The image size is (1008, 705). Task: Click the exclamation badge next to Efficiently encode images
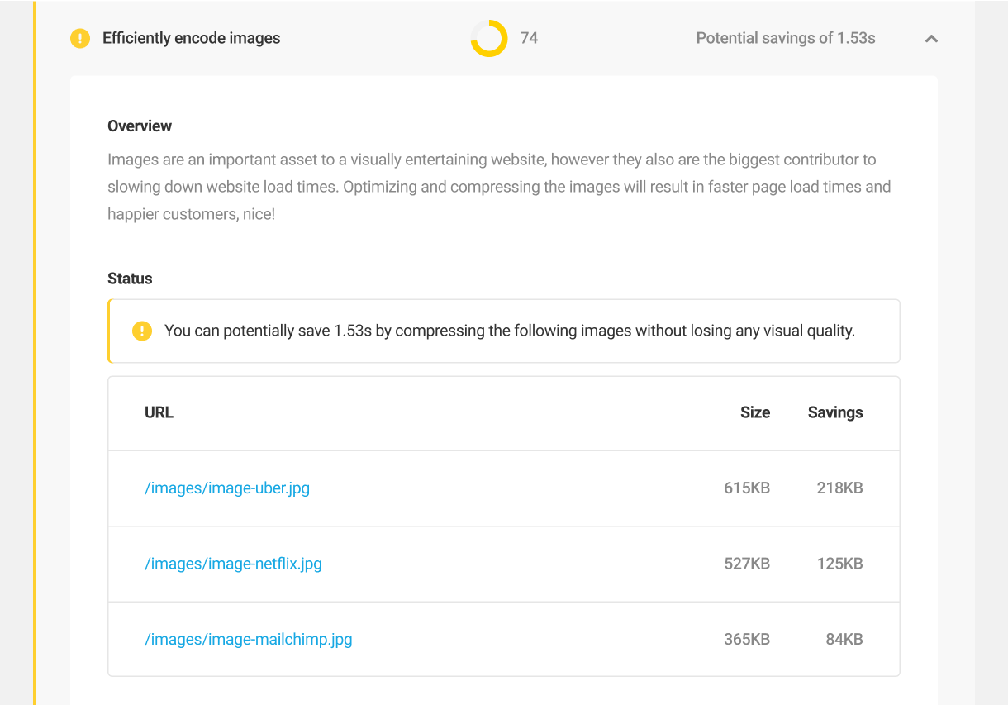tap(79, 38)
